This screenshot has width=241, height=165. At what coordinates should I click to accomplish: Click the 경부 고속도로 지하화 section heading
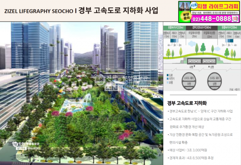pyautogui.click(x=187, y=103)
